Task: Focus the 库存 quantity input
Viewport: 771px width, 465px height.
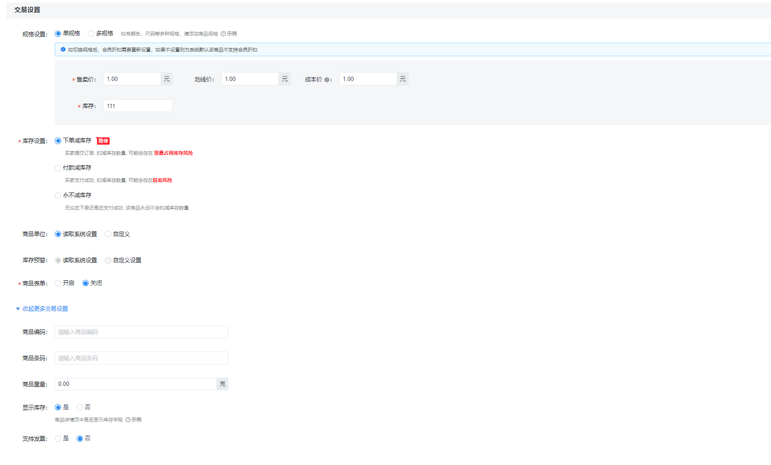Action: [x=138, y=106]
